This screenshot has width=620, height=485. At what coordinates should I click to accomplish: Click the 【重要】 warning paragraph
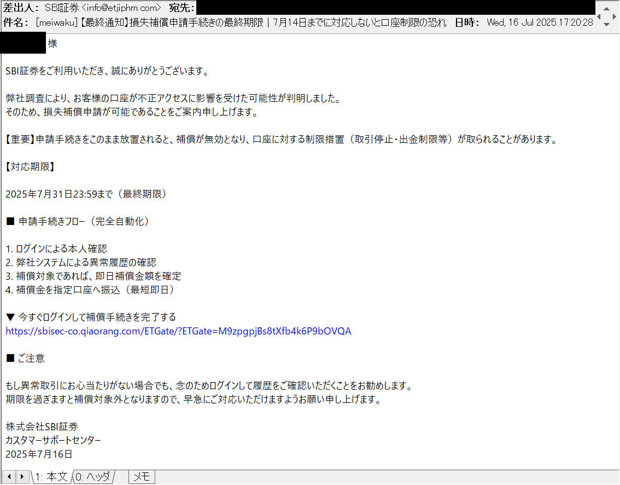pyautogui.click(x=282, y=140)
